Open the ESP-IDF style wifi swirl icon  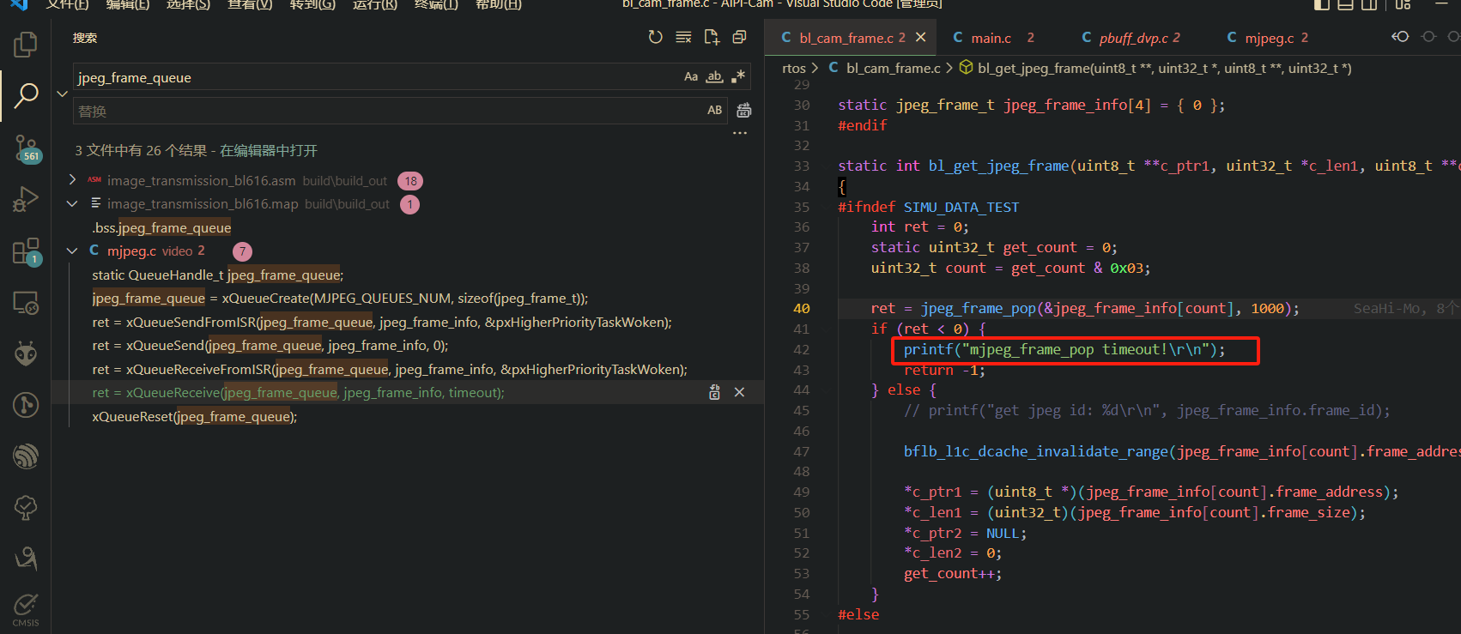coord(26,456)
